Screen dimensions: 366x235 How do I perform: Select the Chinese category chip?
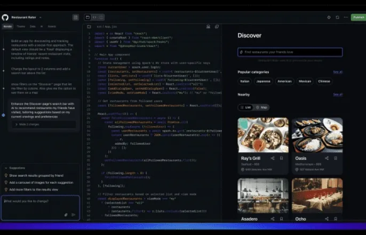click(x=324, y=81)
